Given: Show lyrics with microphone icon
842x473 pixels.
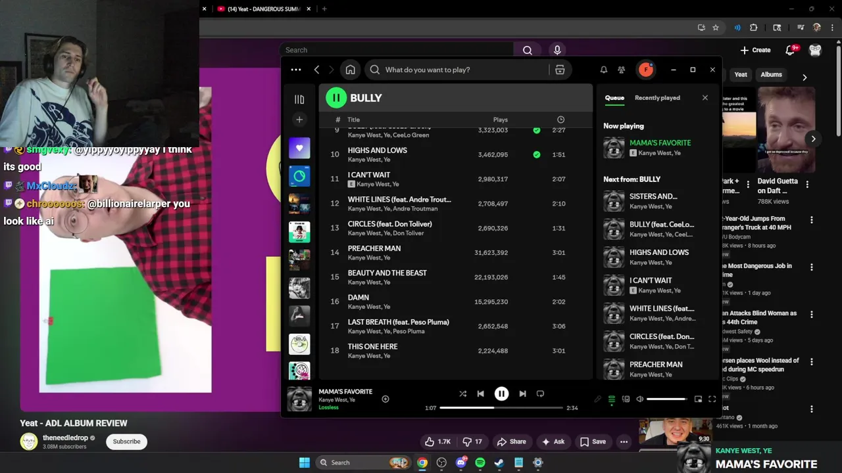Looking at the screenshot, I should 597,399.
